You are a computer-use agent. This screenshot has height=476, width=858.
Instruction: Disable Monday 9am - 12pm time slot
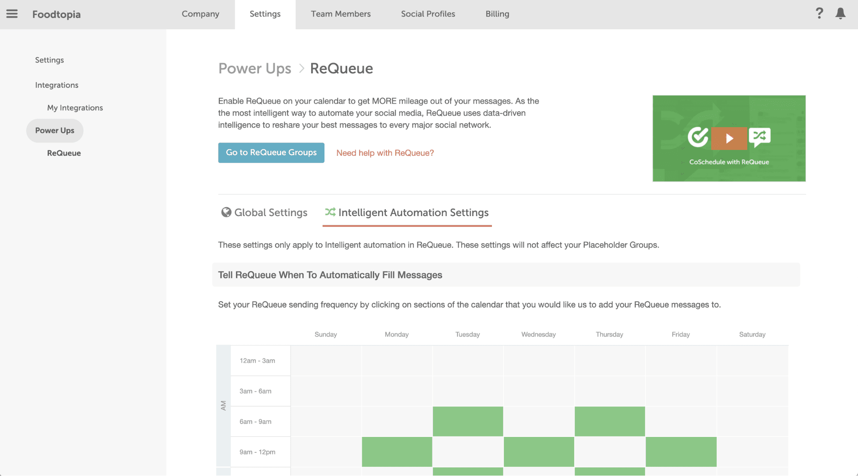coord(397,452)
